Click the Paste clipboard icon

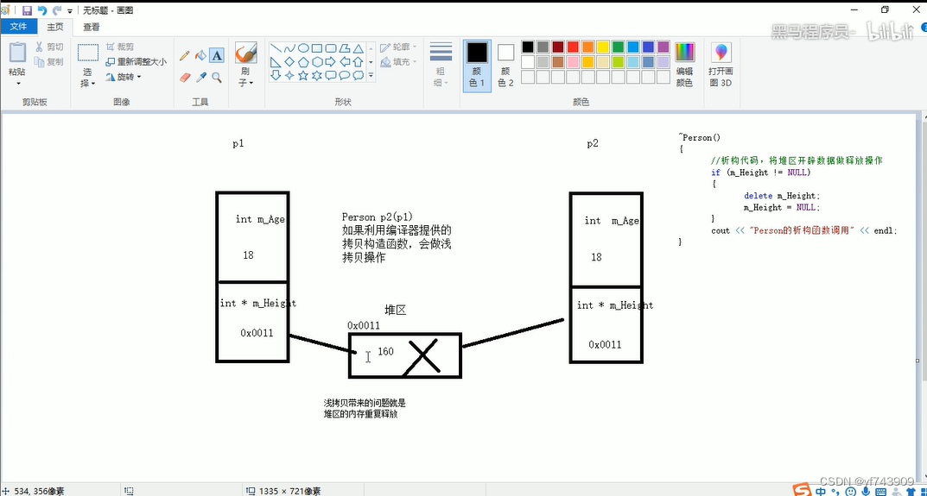[17, 53]
